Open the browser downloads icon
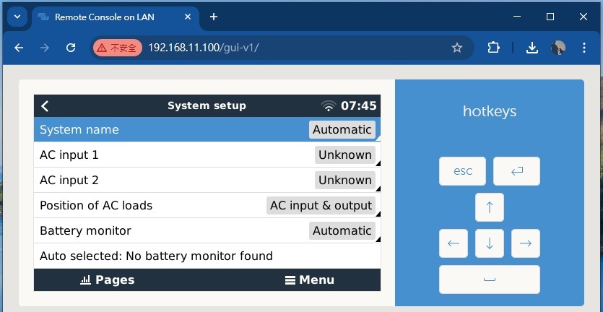603x312 pixels. 532,48
